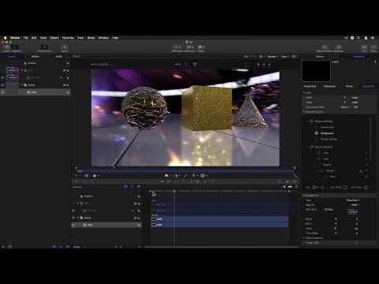The width and height of the screenshot is (379, 284).
Task: Click the Import toolbar icon
Action: click(65, 47)
